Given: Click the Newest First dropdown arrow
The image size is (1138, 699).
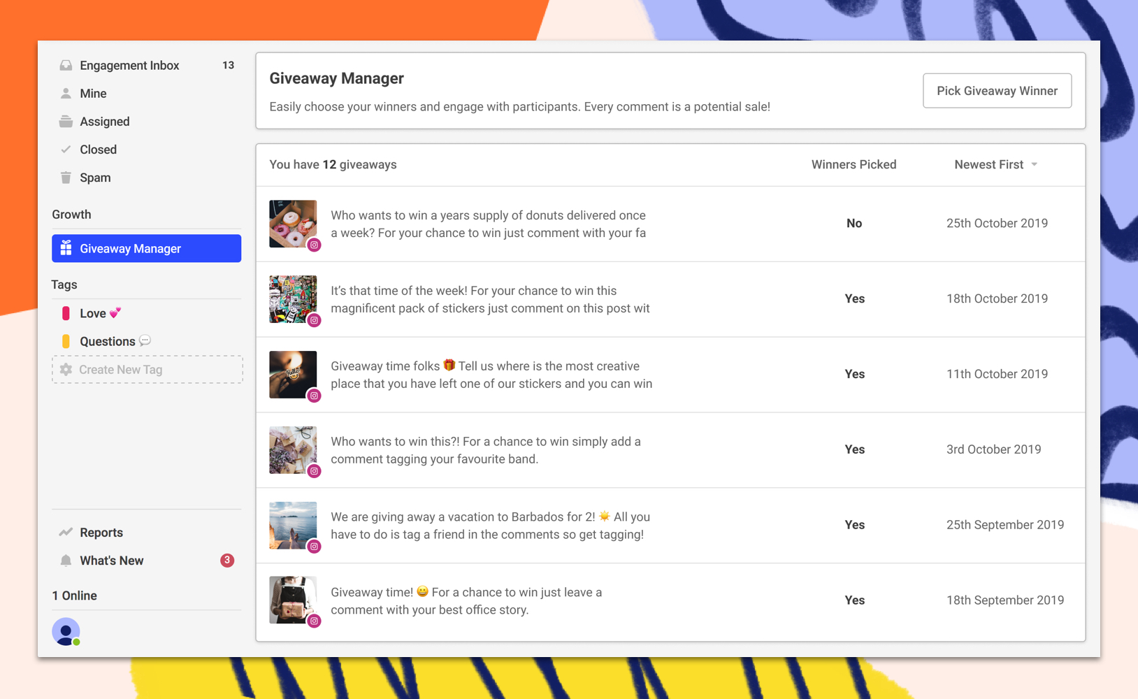Looking at the screenshot, I should pos(1035,165).
